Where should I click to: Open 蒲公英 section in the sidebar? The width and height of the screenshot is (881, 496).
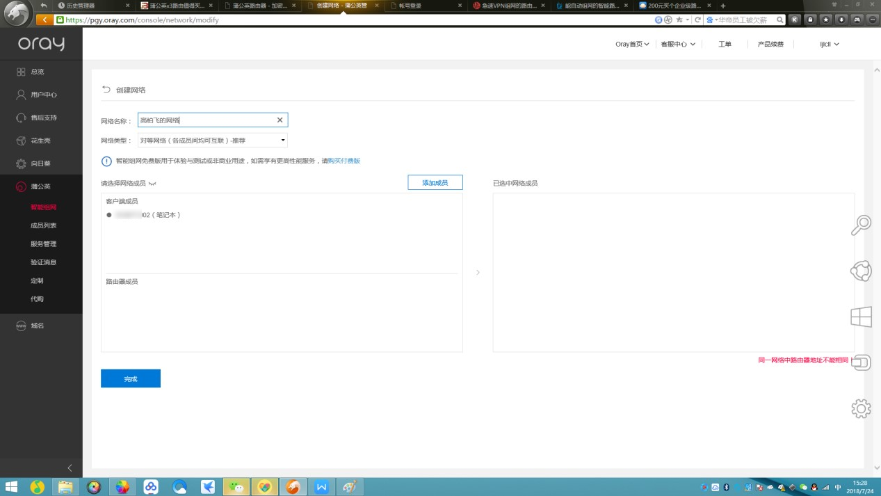(x=41, y=186)
